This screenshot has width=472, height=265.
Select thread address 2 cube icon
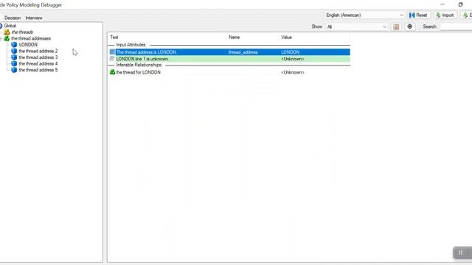[x=14, y=51]
